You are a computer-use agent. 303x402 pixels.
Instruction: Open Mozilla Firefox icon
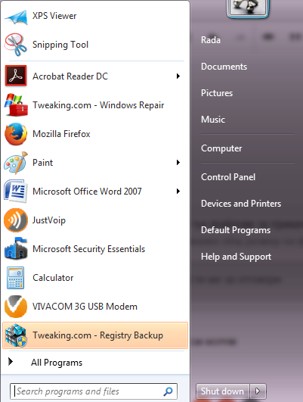tap(16, 134)
